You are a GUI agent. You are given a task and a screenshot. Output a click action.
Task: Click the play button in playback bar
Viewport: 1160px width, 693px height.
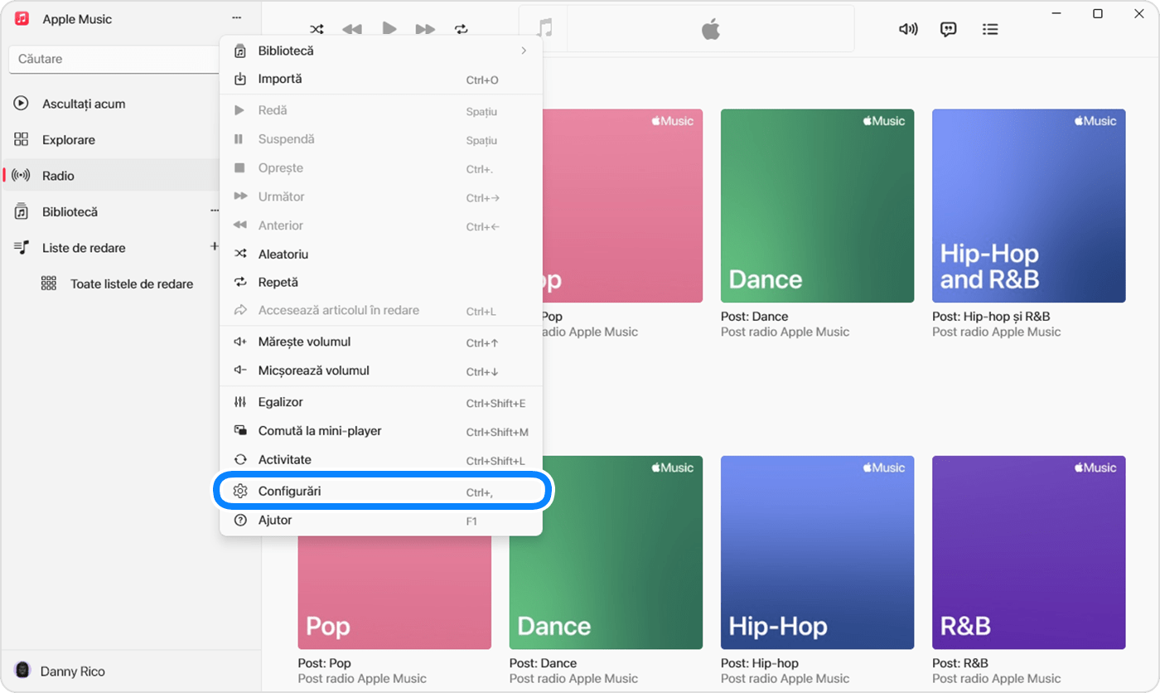pyautogui.click(x=389, y=28)
